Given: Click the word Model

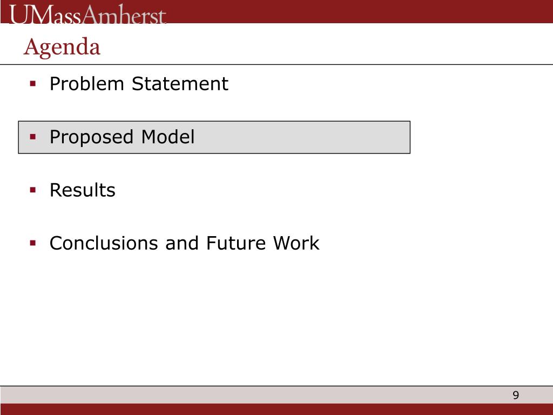Looking at the screenshot, I should [x=168, y=137].
